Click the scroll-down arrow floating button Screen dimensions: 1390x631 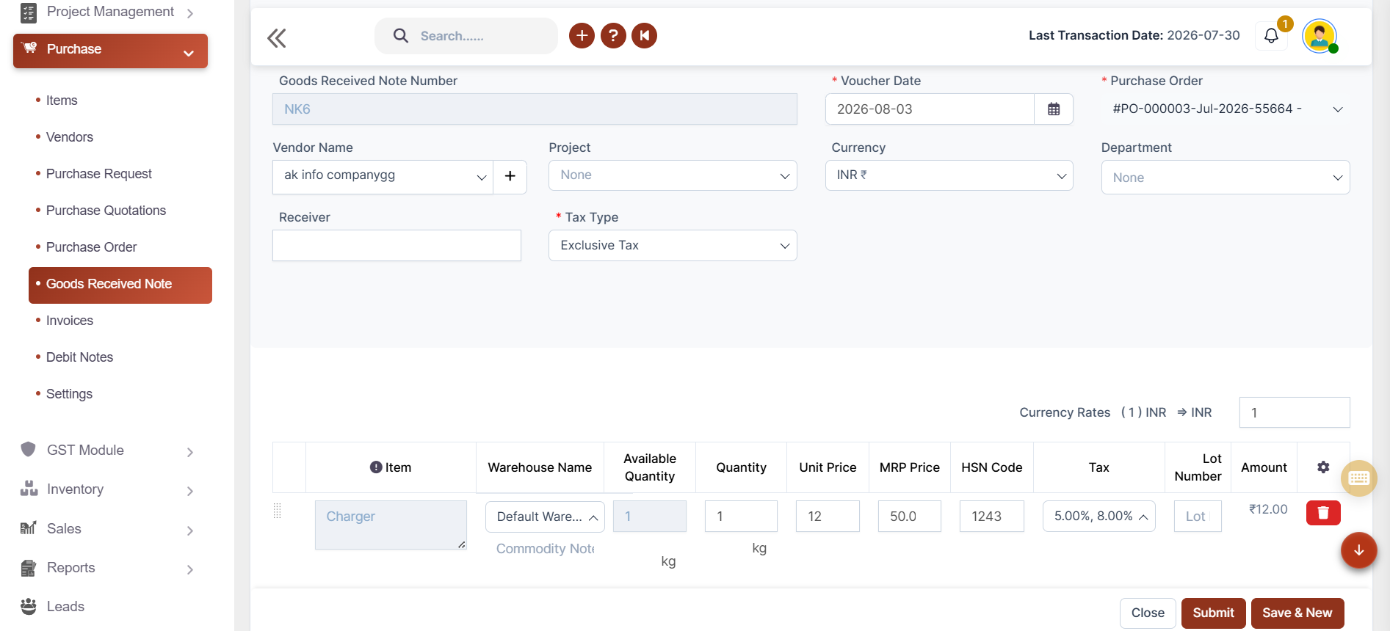click(x=1359, y=550)
